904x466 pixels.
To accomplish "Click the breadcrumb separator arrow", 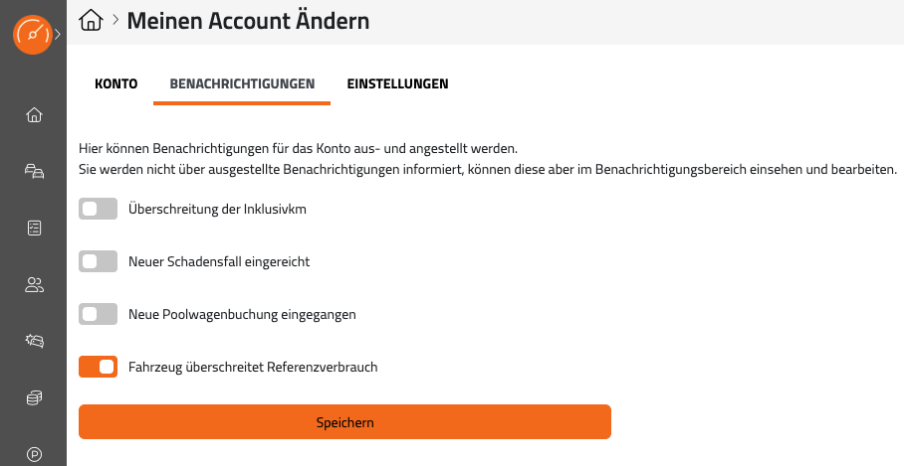I will 115,20.
